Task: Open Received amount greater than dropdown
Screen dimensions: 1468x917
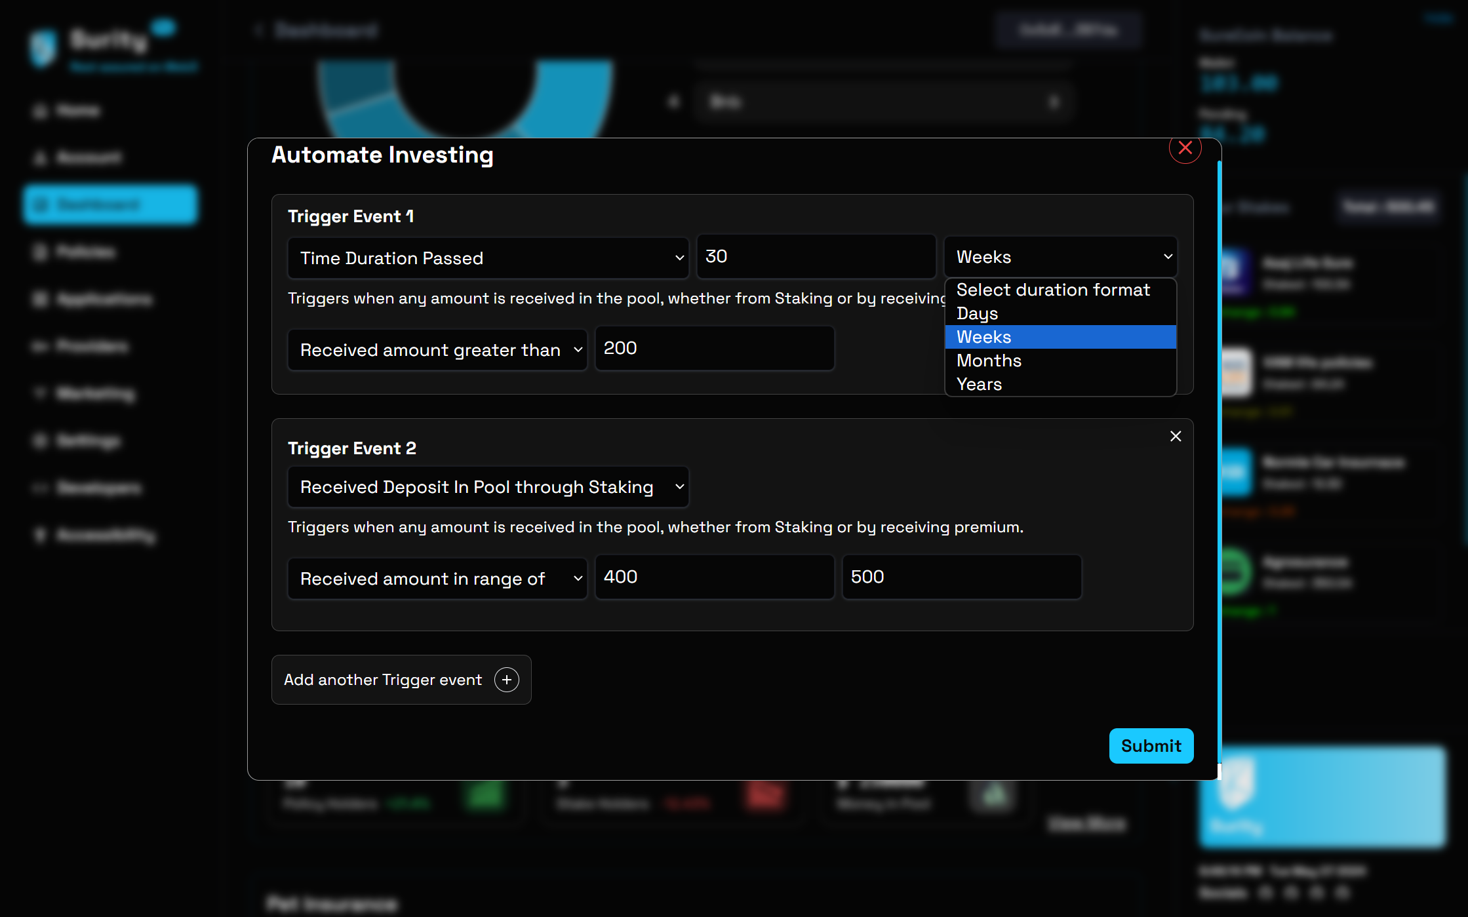Action: coord(437,349)
